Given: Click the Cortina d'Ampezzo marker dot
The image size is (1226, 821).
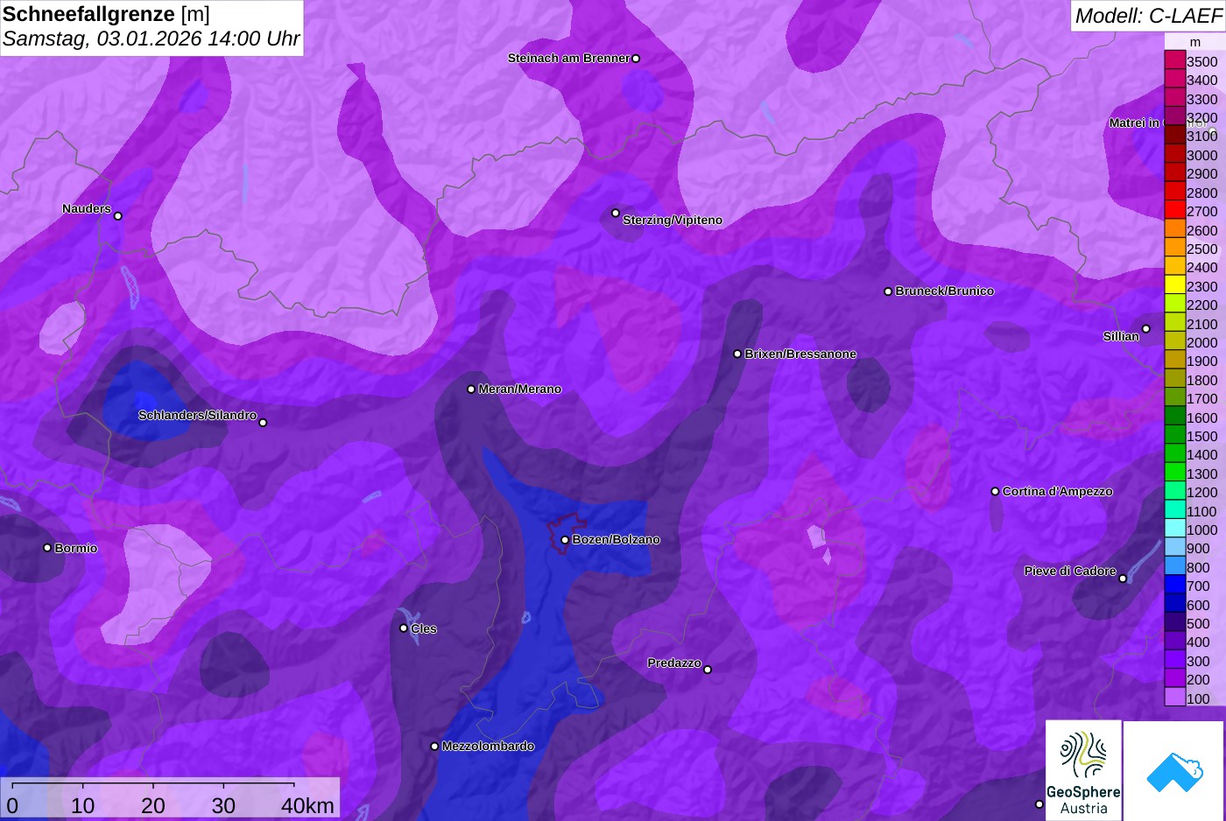Looking at the screenshot, I should click(995, 492).
